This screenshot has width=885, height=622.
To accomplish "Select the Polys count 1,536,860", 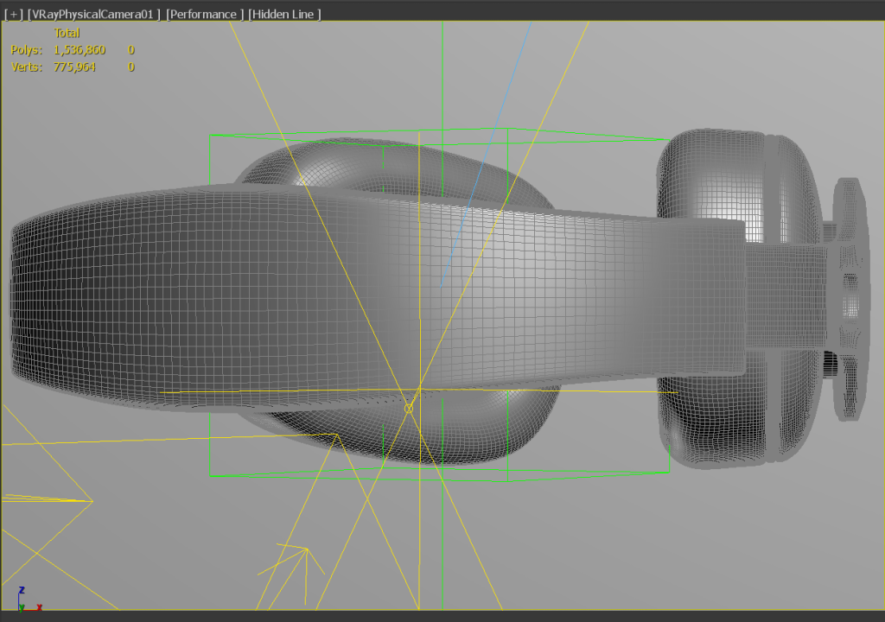I will [80, 49].
